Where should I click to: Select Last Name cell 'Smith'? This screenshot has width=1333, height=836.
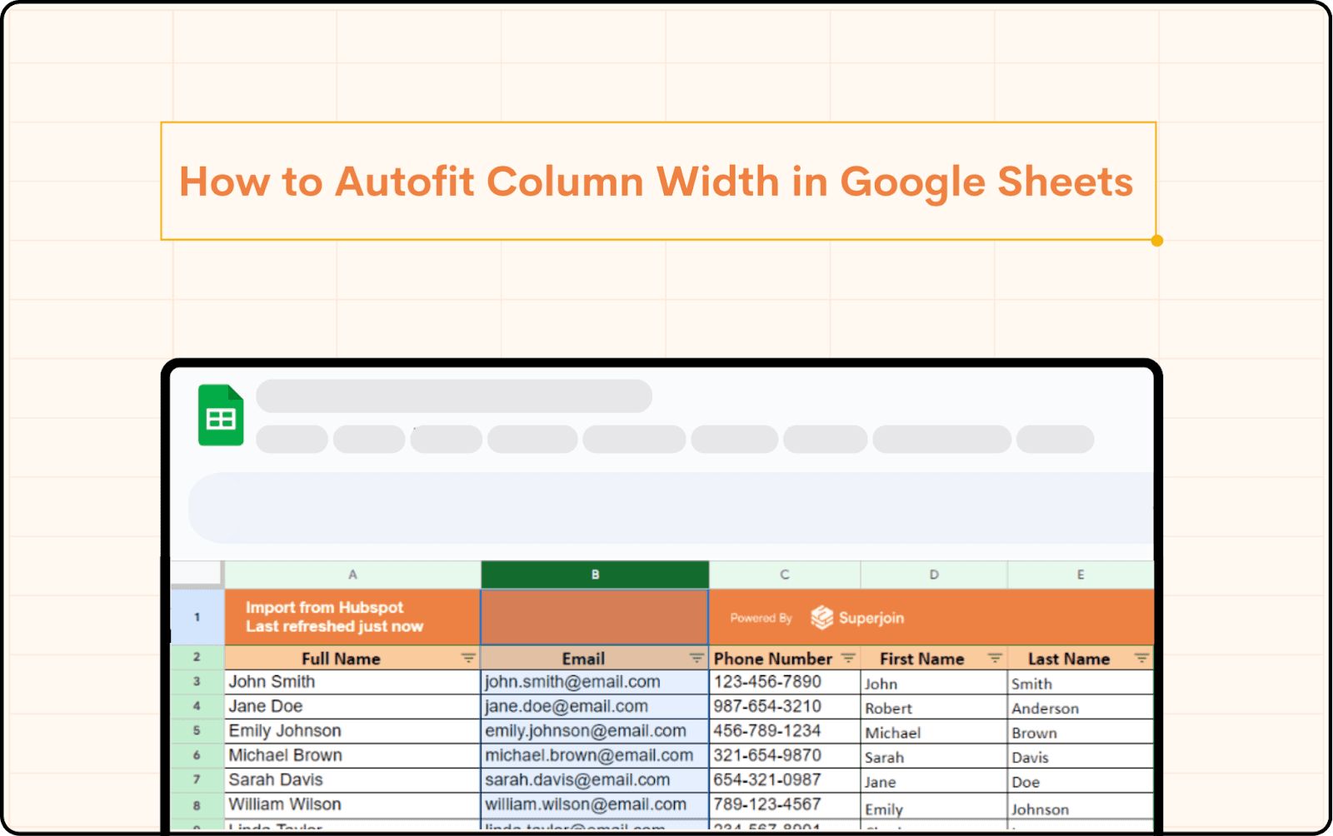pos(1081,682)
